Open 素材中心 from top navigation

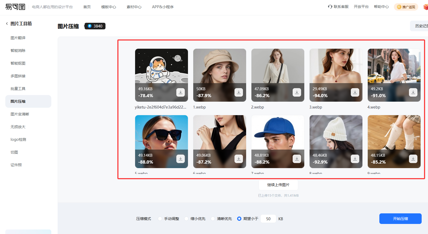(x=134, y=7)
